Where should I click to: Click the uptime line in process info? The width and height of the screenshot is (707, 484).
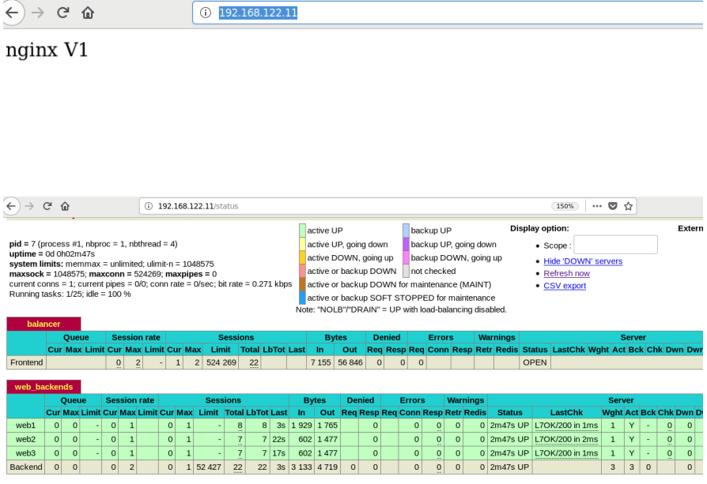coord(52,254)
